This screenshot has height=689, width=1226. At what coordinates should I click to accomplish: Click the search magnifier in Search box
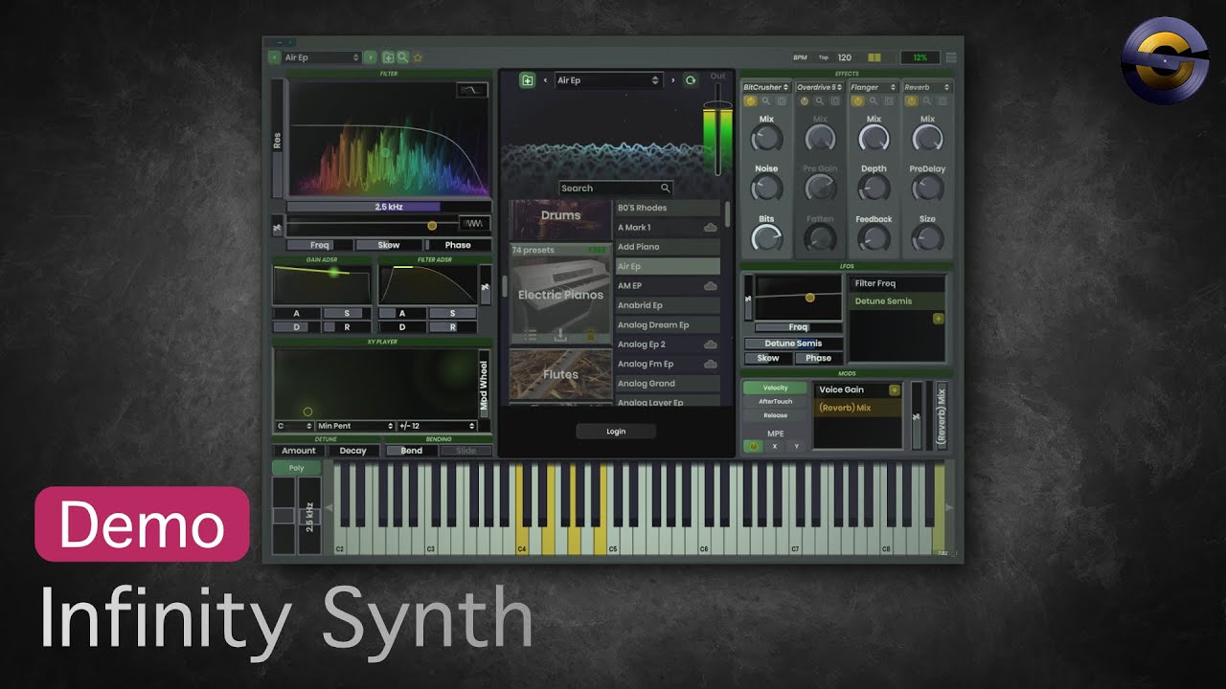tap(665, 189)
